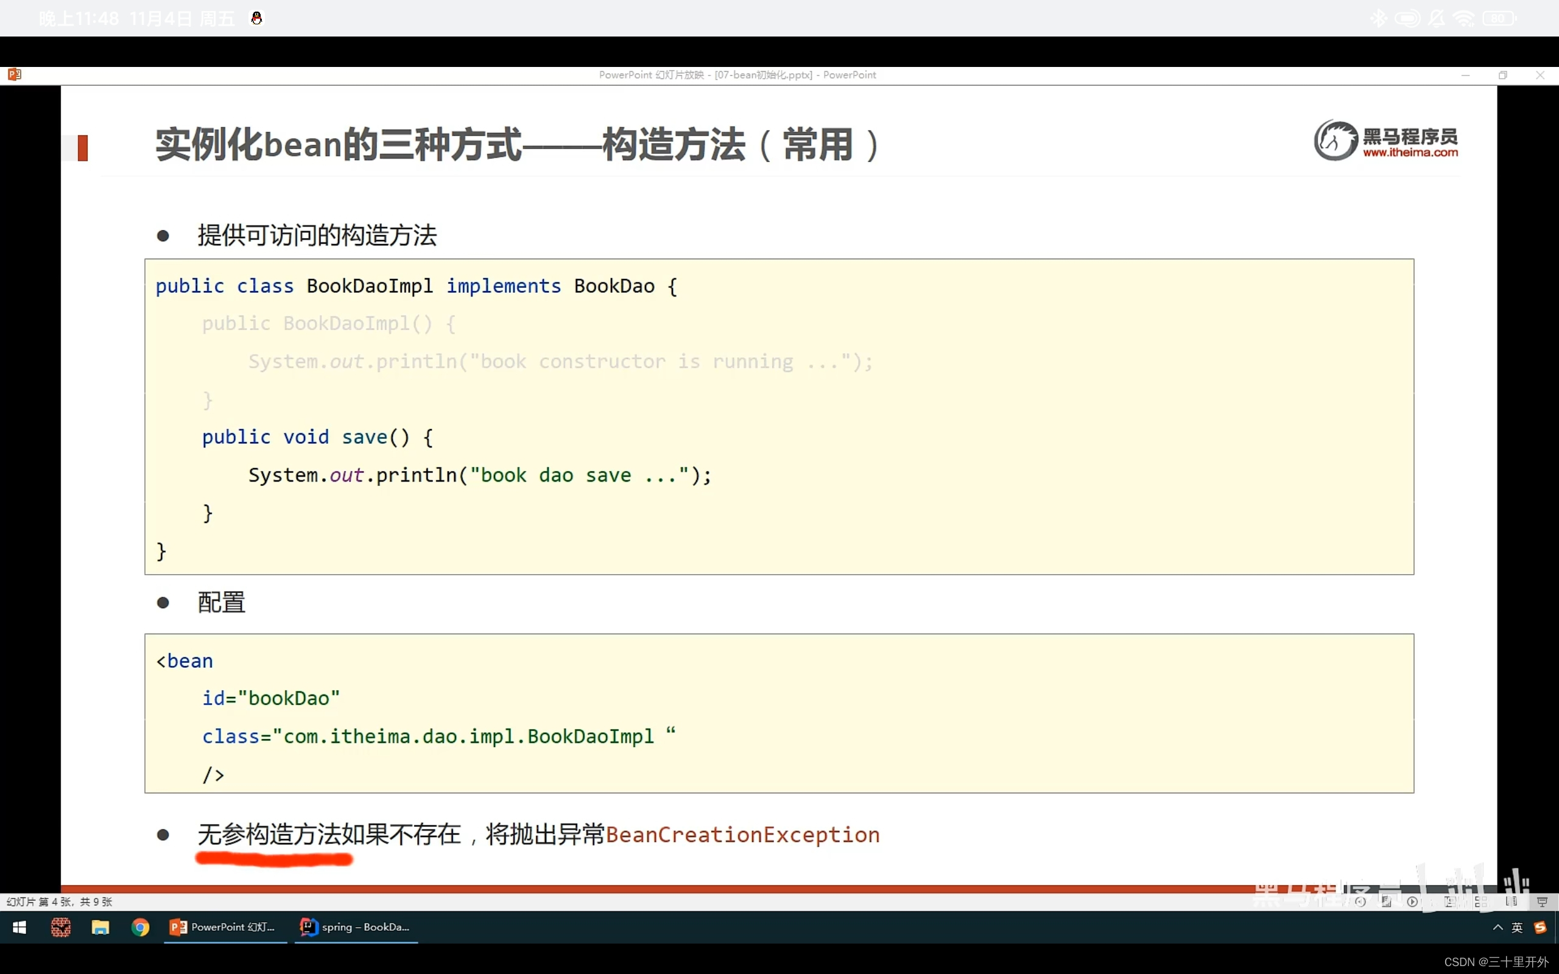This screenshot has height=974, width=1559.
Task: Switch to PowerPoint slideshow taskbar button
Action: coord(225,927)
